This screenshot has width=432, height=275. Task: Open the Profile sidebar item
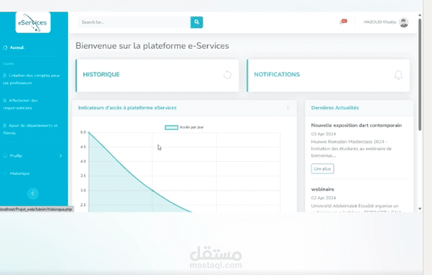[16, 156]
